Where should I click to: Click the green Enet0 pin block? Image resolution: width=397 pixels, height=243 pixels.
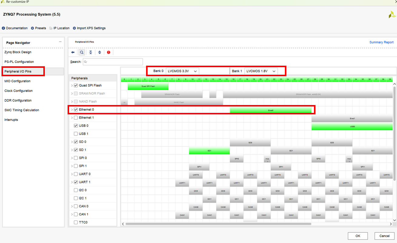271,110
